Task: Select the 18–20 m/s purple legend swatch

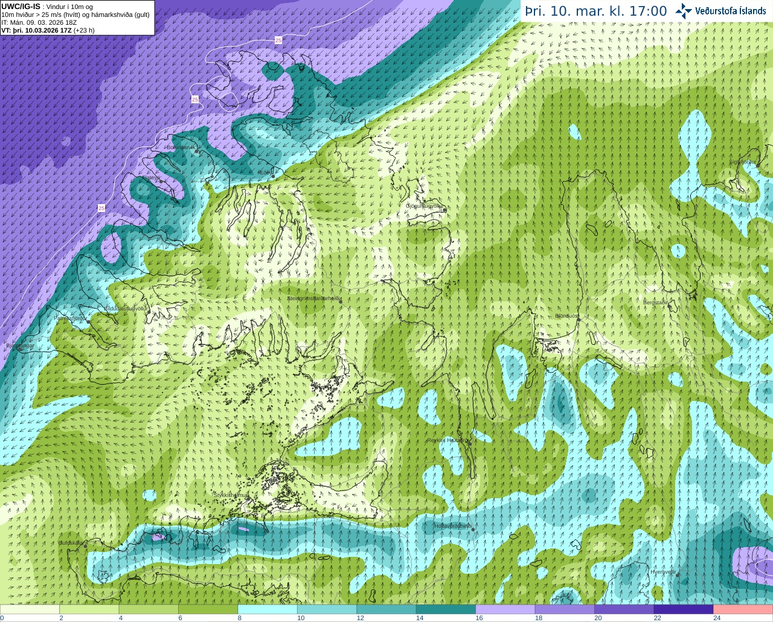Action: pyautogui.click(x=565, y=609)
